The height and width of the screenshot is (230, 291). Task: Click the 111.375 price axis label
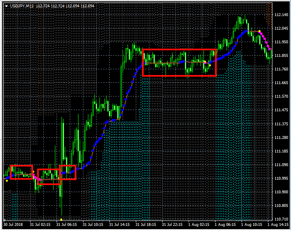coord(282,124)
